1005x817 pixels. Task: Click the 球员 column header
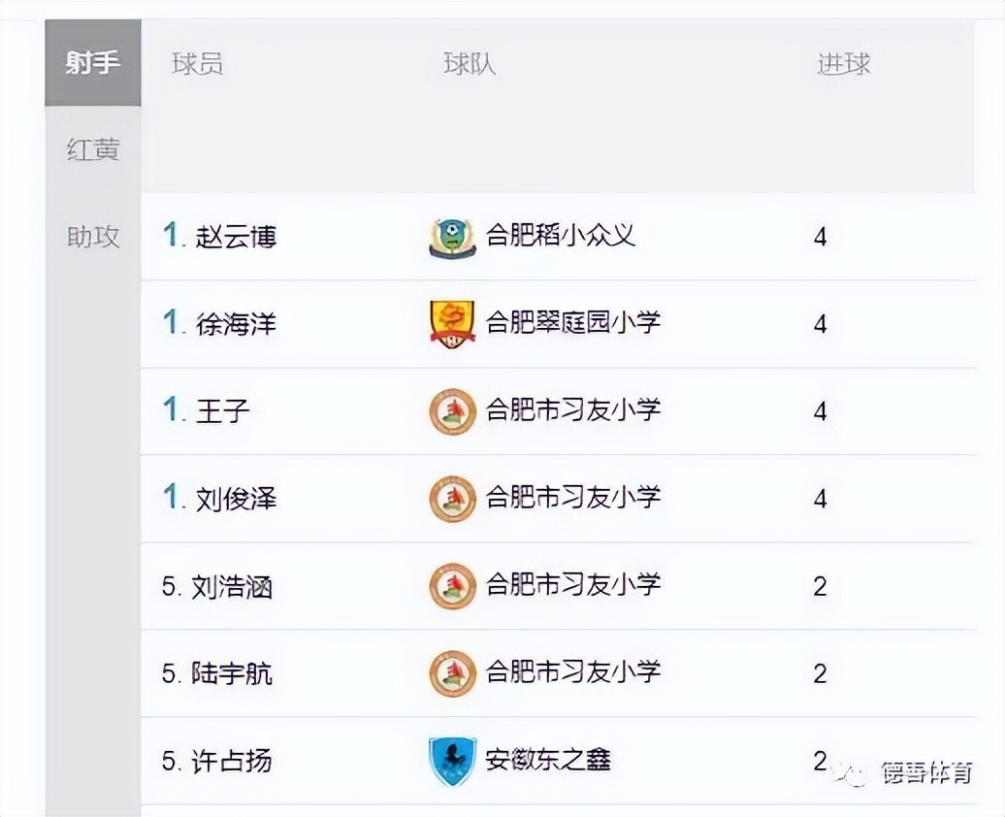pyautogui.click(x=201, y=63)
